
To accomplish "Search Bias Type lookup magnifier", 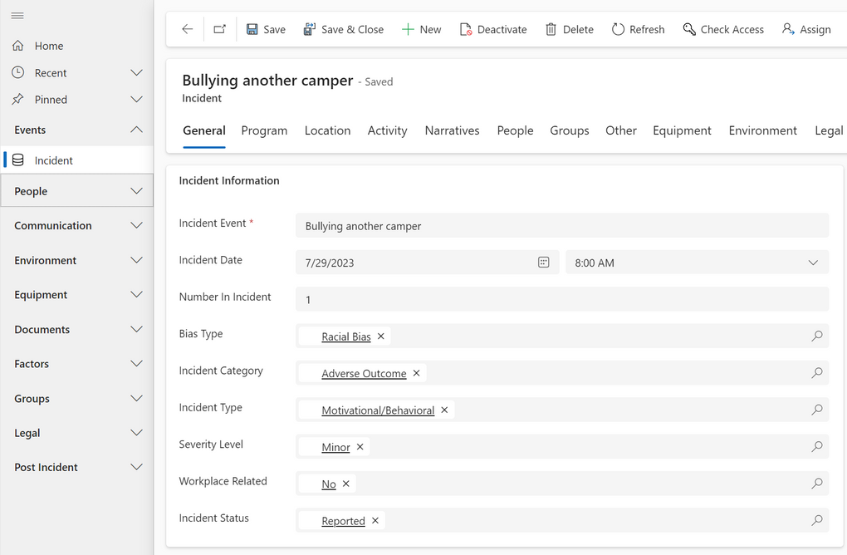I will [816, 336].
